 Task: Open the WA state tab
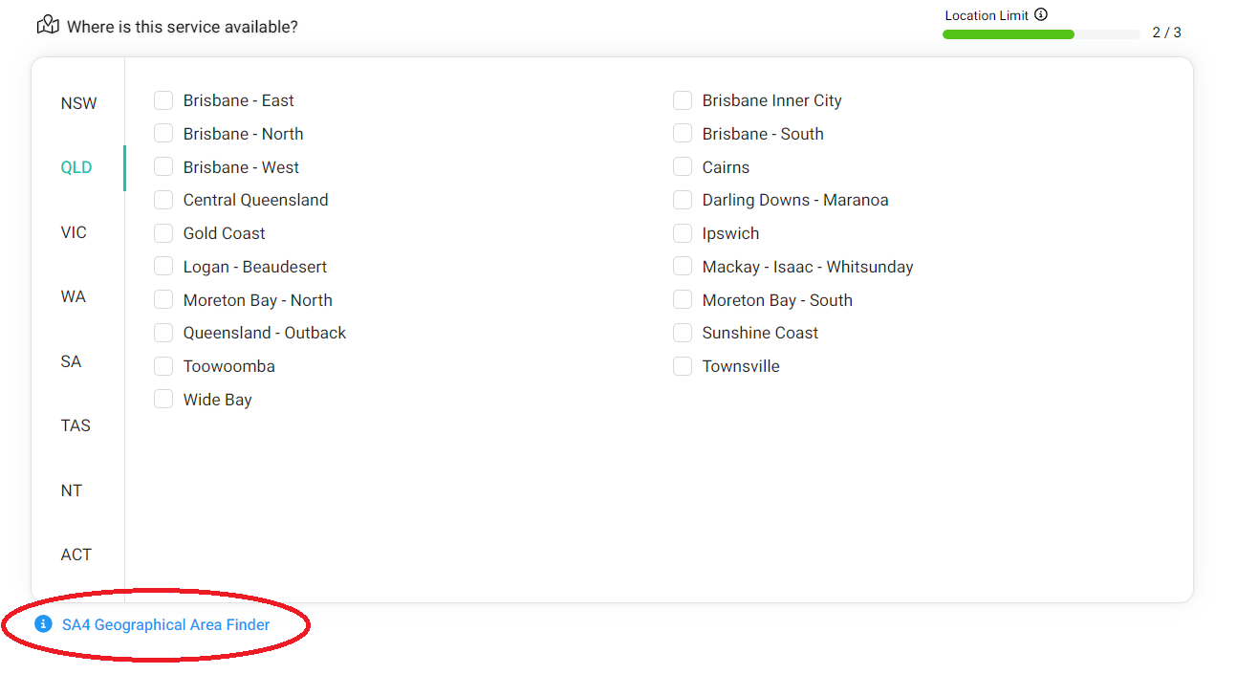[x=74, y=296]
